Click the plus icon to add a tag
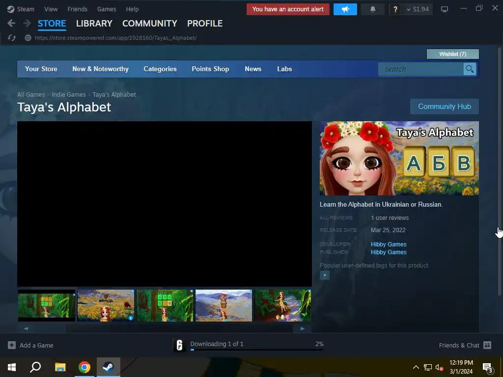 coord(325,275)
